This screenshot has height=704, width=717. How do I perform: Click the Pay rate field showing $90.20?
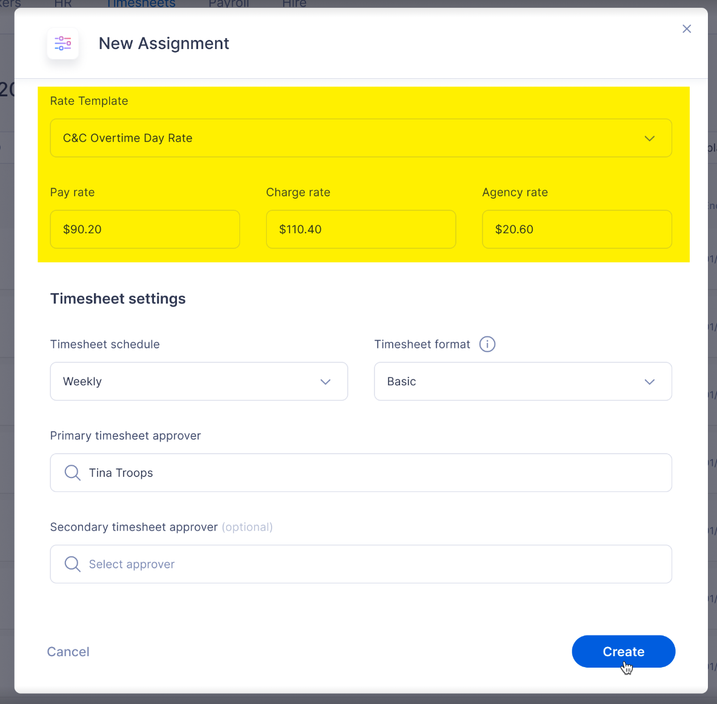(145, 229)
